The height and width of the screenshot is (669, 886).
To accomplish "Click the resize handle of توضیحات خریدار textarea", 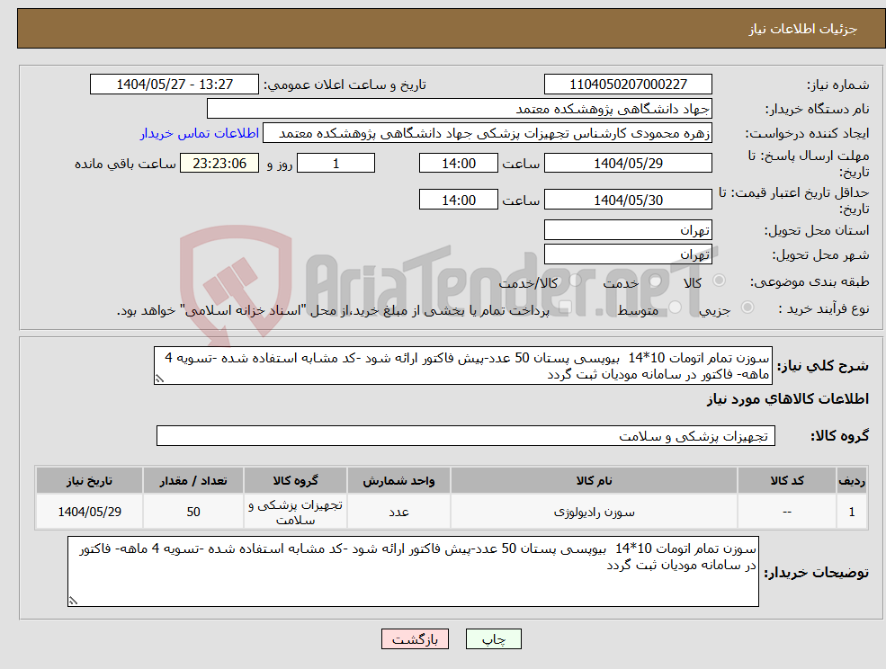I will click(x=73, y=602).
